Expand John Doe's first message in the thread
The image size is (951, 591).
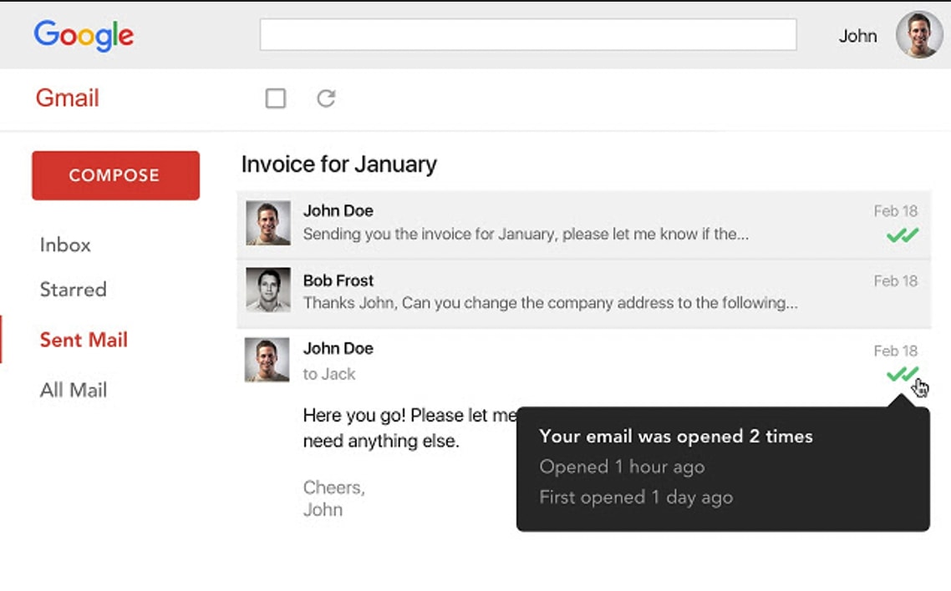pos(543,222)
